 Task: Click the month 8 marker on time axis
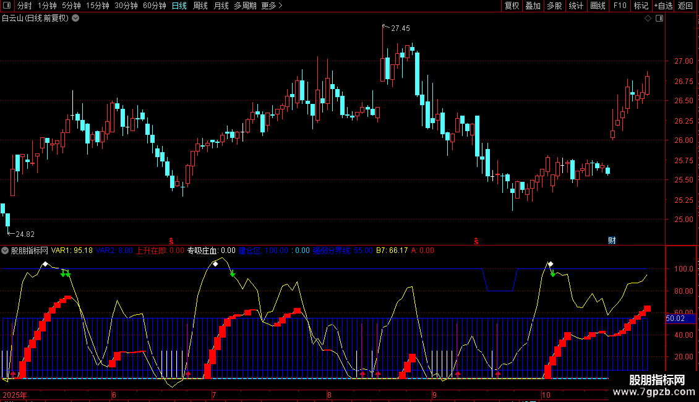[x=329, y=395]
